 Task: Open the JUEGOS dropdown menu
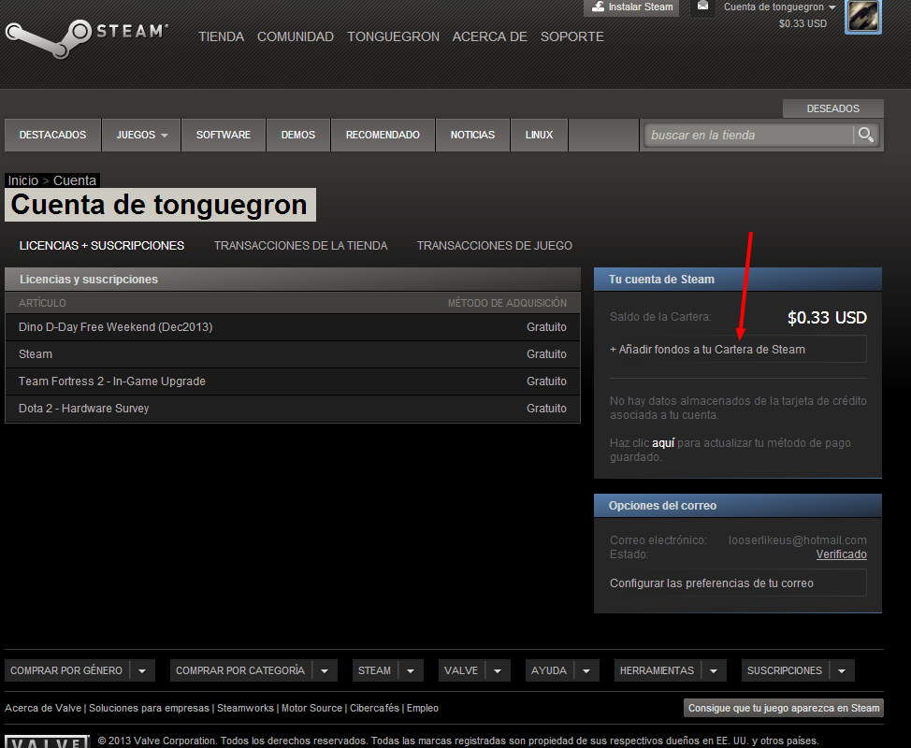[x=141, y=135]
